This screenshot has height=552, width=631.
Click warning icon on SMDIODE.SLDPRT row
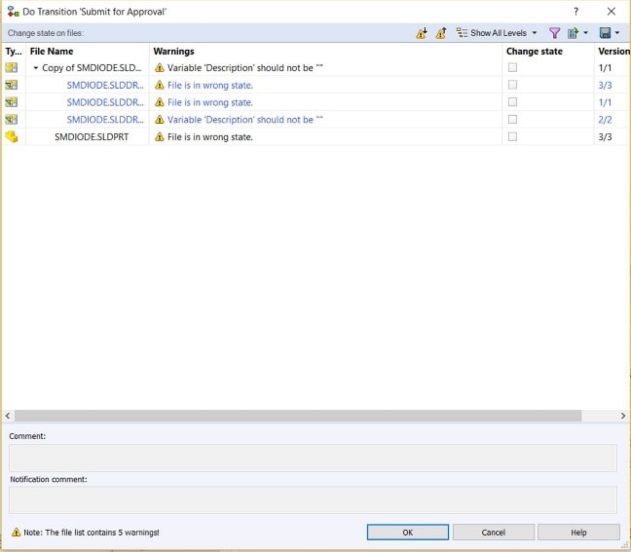(x=160, y=137)
